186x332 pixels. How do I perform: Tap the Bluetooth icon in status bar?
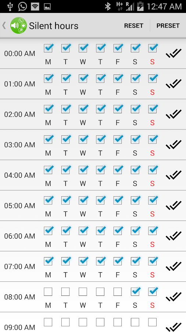[108, 6]
